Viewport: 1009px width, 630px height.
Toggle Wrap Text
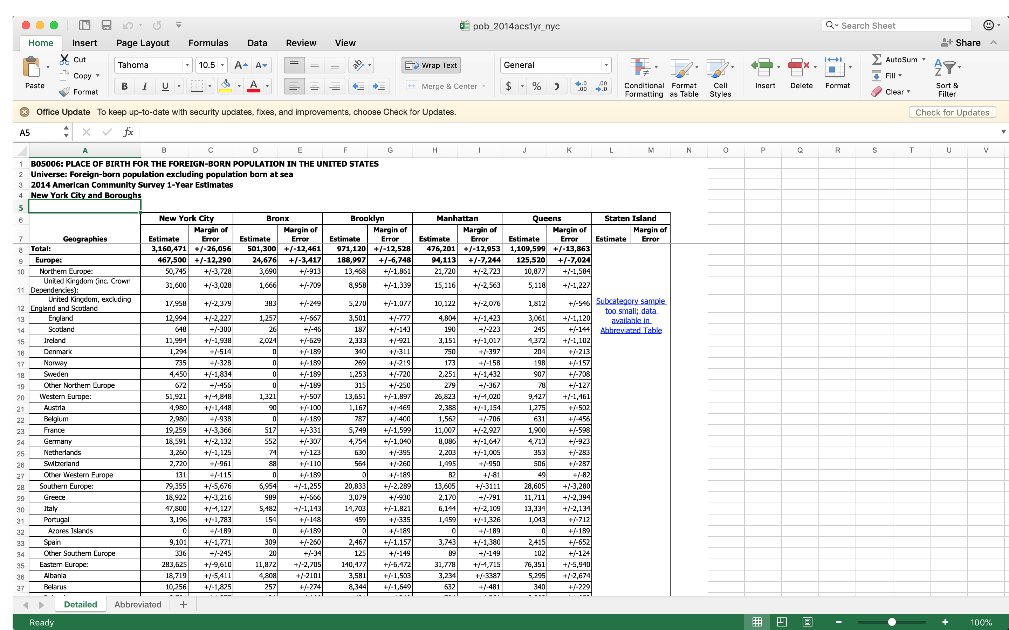point(431,65)
